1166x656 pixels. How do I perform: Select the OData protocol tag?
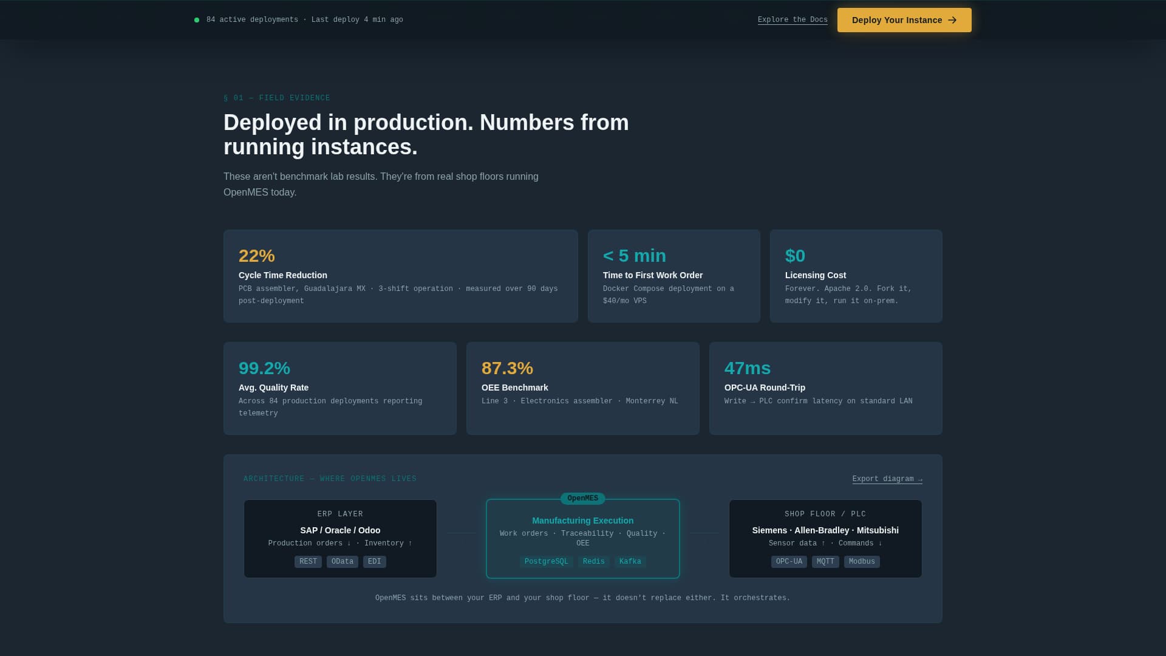tap(343, 562)
